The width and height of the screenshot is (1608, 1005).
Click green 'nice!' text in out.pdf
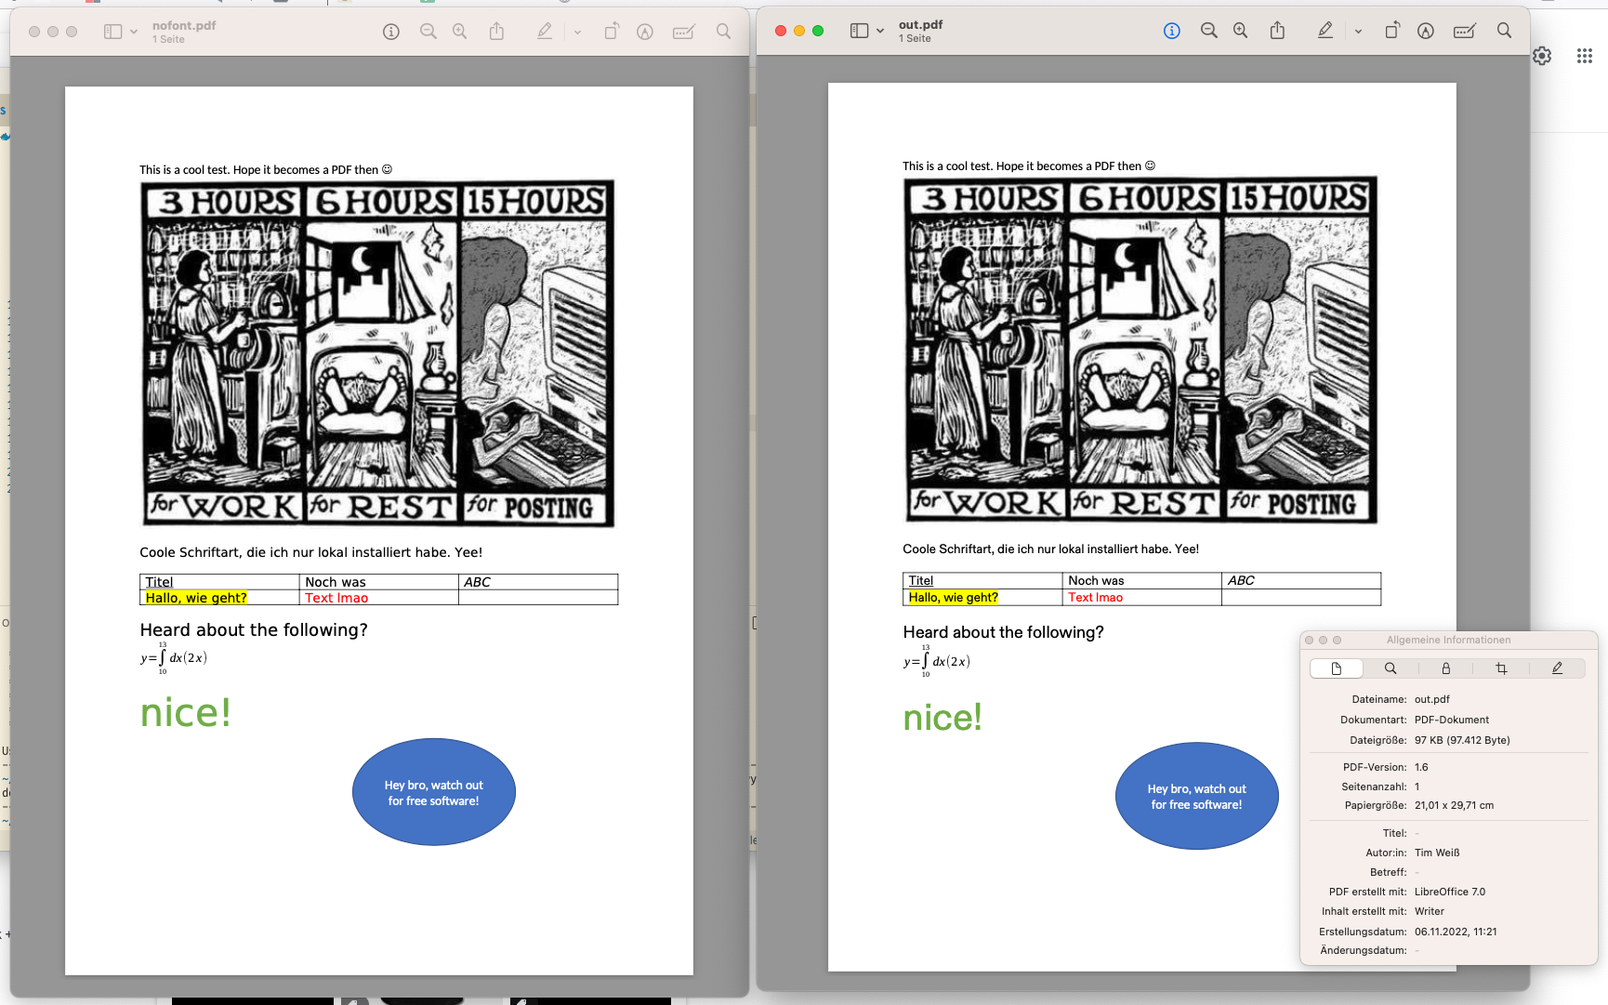(x=942, y=718)
